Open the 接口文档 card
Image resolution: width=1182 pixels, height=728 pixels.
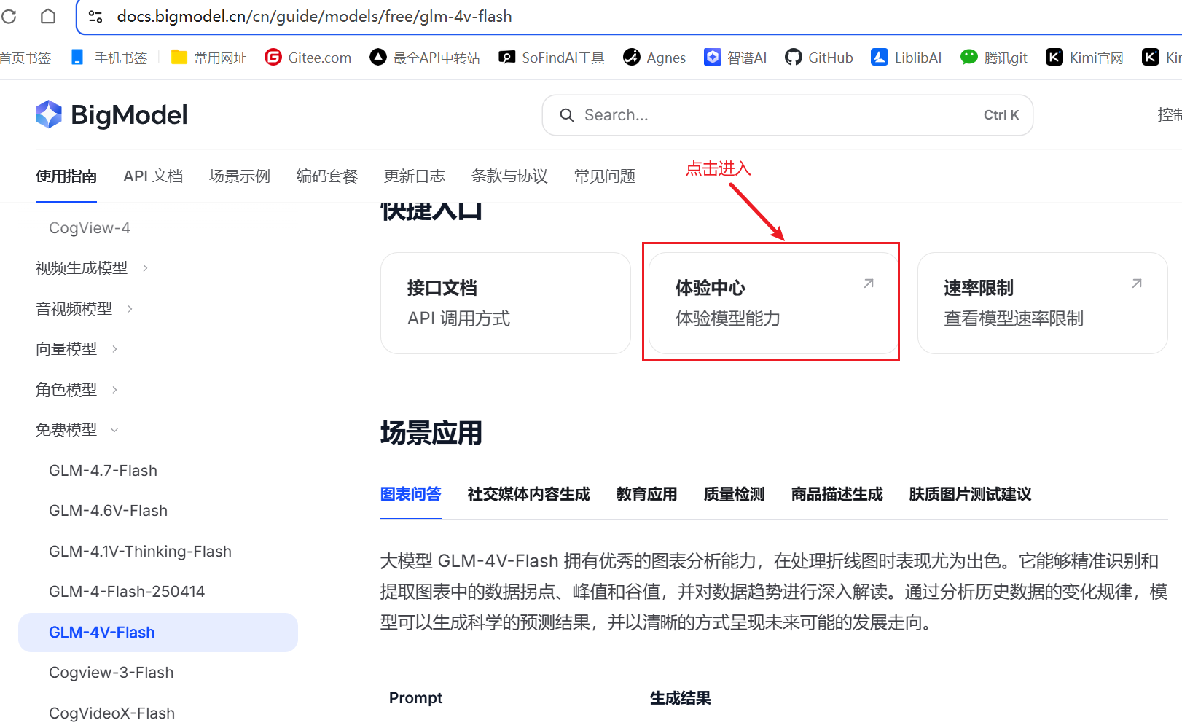506,303
